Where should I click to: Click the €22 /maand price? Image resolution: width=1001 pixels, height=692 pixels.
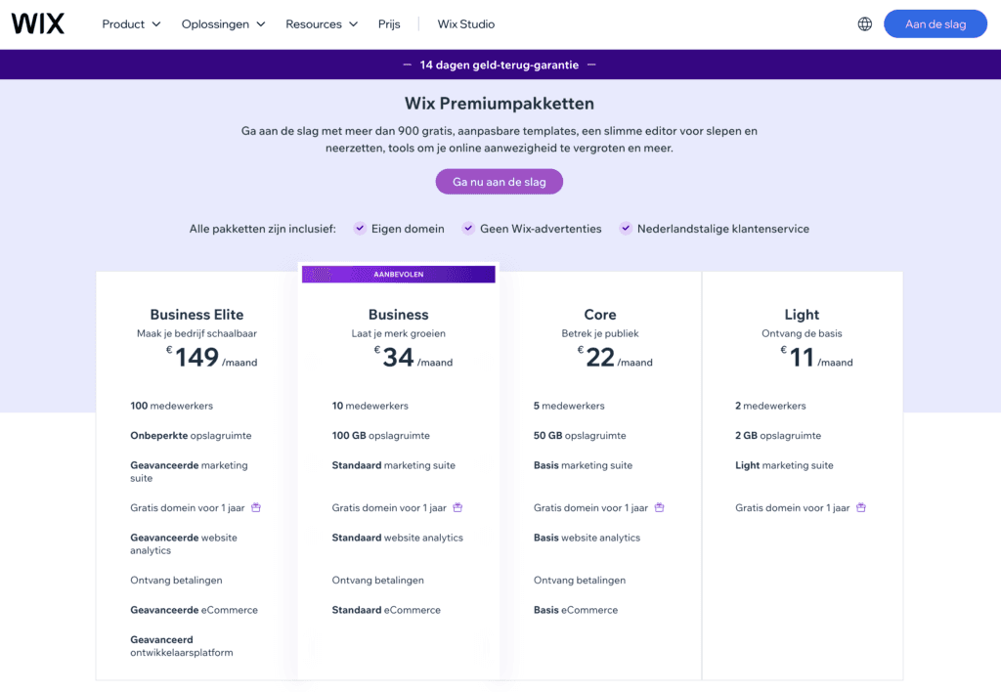tap(615, 358)
